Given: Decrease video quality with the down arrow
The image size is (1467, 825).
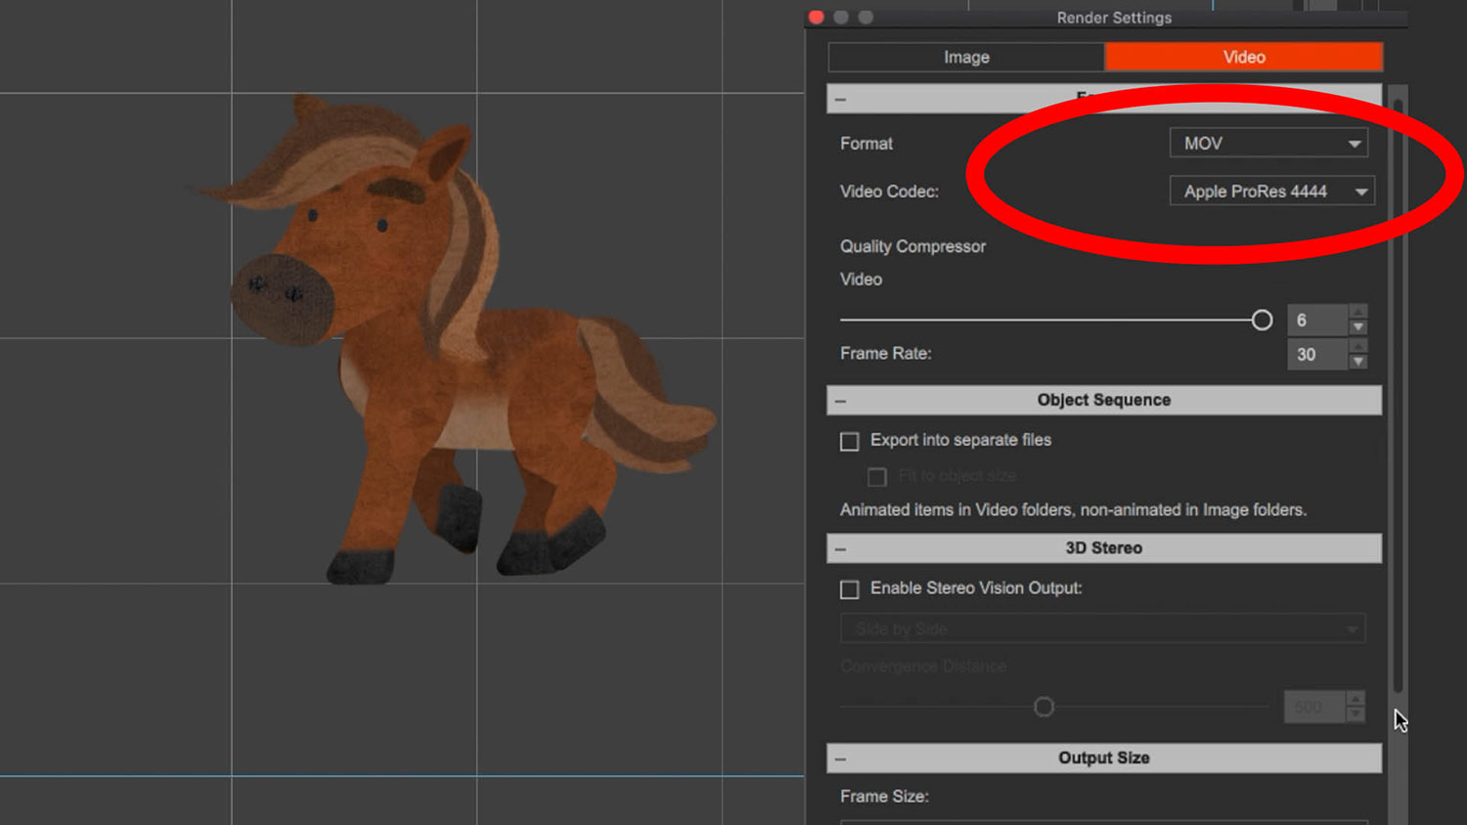Looking at the screenshot, I should point(1357,327).
